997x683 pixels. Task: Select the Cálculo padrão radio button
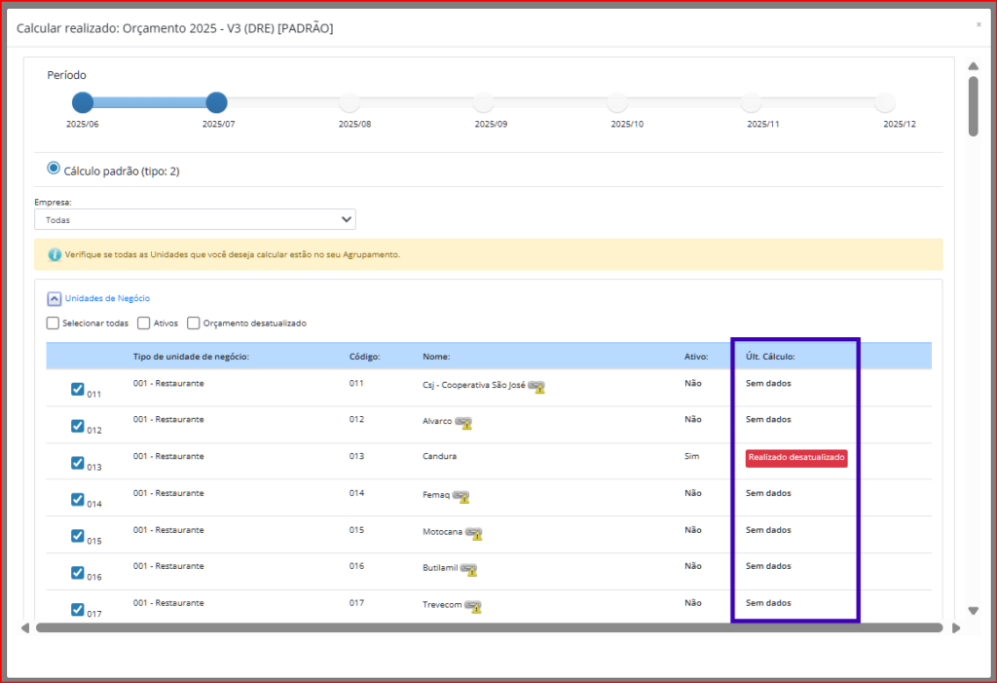tap(54, 169)
